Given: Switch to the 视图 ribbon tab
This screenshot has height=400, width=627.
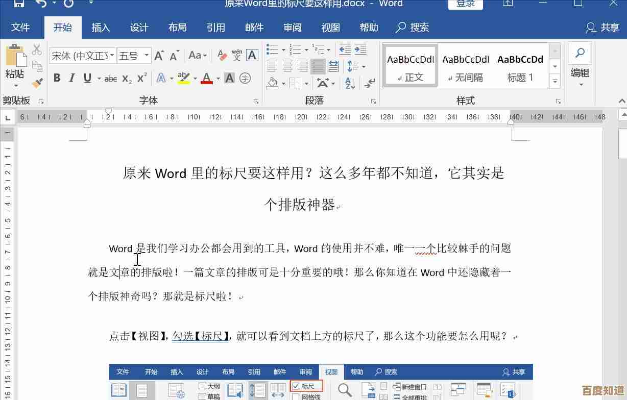Looking at the screenshot, I should click(330, 28).
